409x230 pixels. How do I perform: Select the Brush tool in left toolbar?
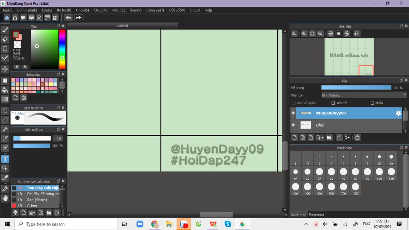coord(5,30)
